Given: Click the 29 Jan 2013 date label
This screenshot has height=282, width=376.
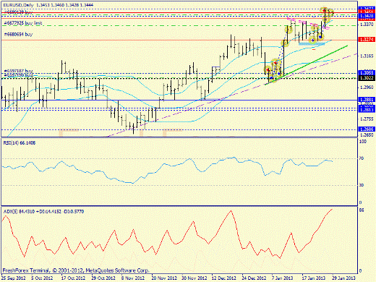Looking at the screenshot, I should point(343,278).
